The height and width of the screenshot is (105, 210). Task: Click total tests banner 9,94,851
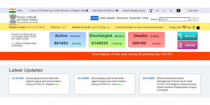tap(132, 54)
